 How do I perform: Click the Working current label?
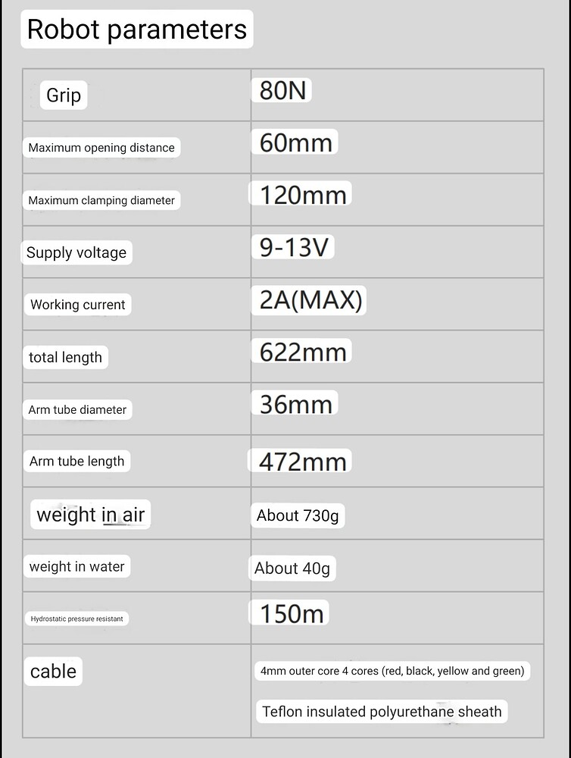coord(77,305)
